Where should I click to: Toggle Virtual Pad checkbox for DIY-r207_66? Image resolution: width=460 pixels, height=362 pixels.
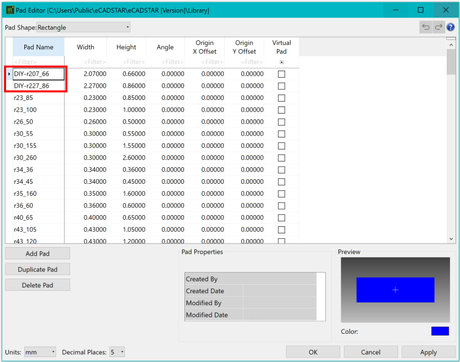point(281,74)
